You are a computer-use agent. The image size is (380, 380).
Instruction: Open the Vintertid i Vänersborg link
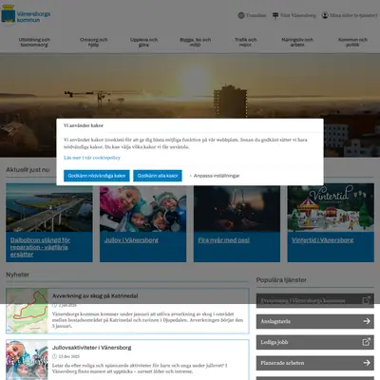pyautogui.click(x=323, y=240)
